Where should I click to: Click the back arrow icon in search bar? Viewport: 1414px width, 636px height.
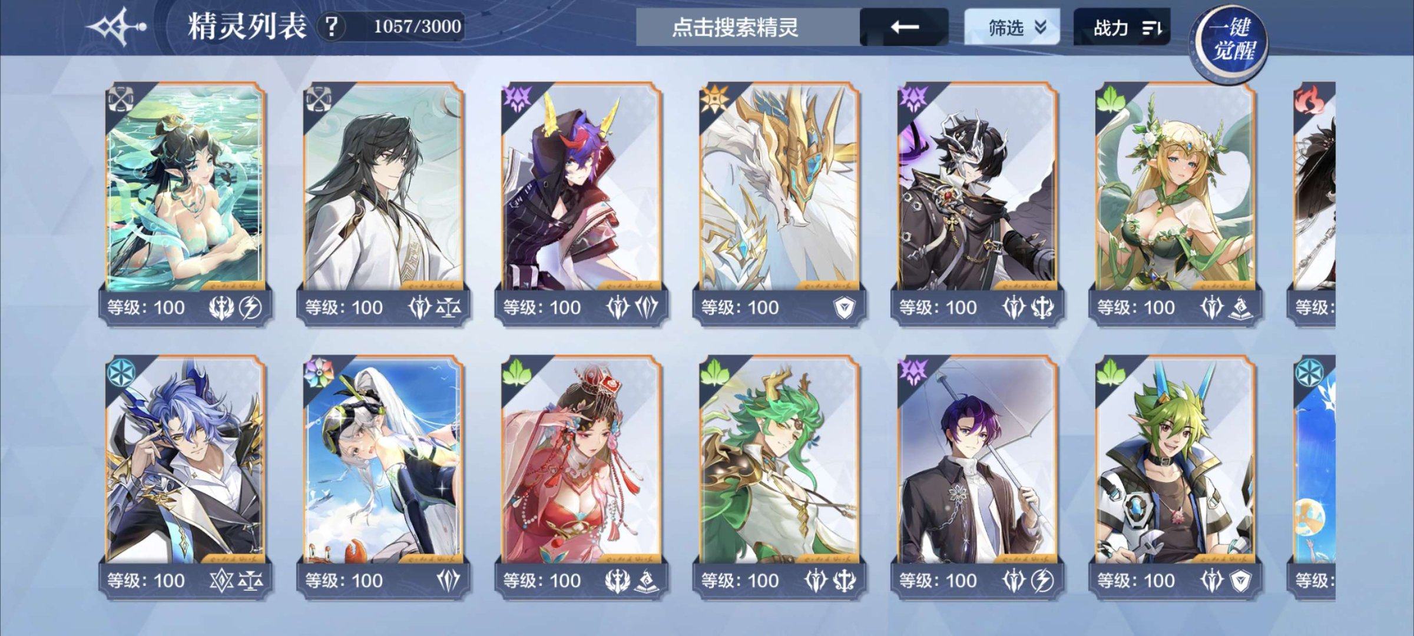click(904, 27)
